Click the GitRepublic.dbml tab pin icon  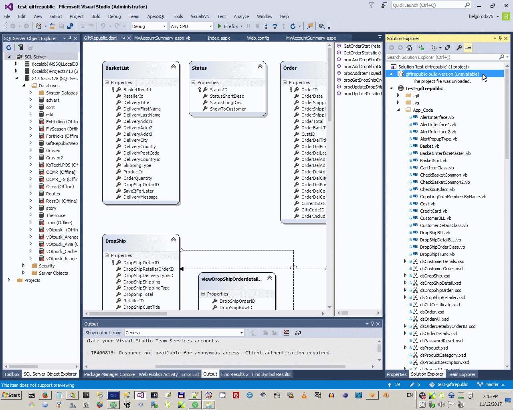point(123,38)
